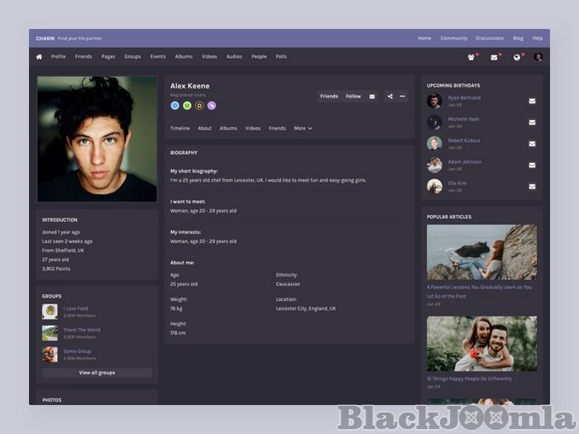Click View all groups button

(x=97, y=373)
